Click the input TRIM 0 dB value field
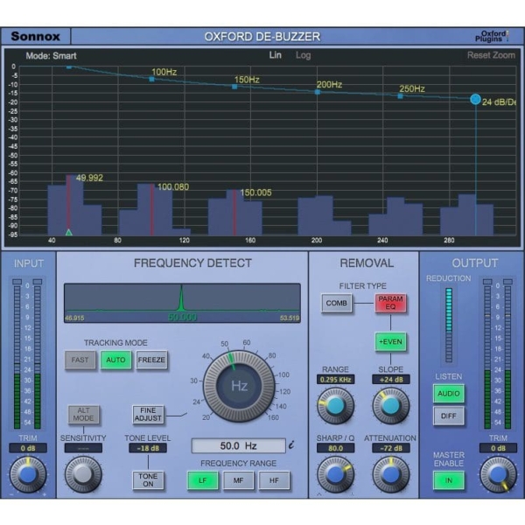This screenshot has width=525, height=525. pos(28,448)
